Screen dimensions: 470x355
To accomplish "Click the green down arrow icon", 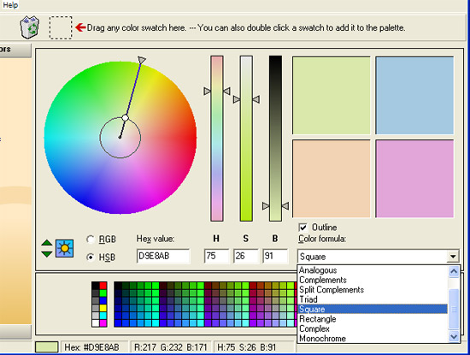I will pyautogui.click(x=47, y=254).
